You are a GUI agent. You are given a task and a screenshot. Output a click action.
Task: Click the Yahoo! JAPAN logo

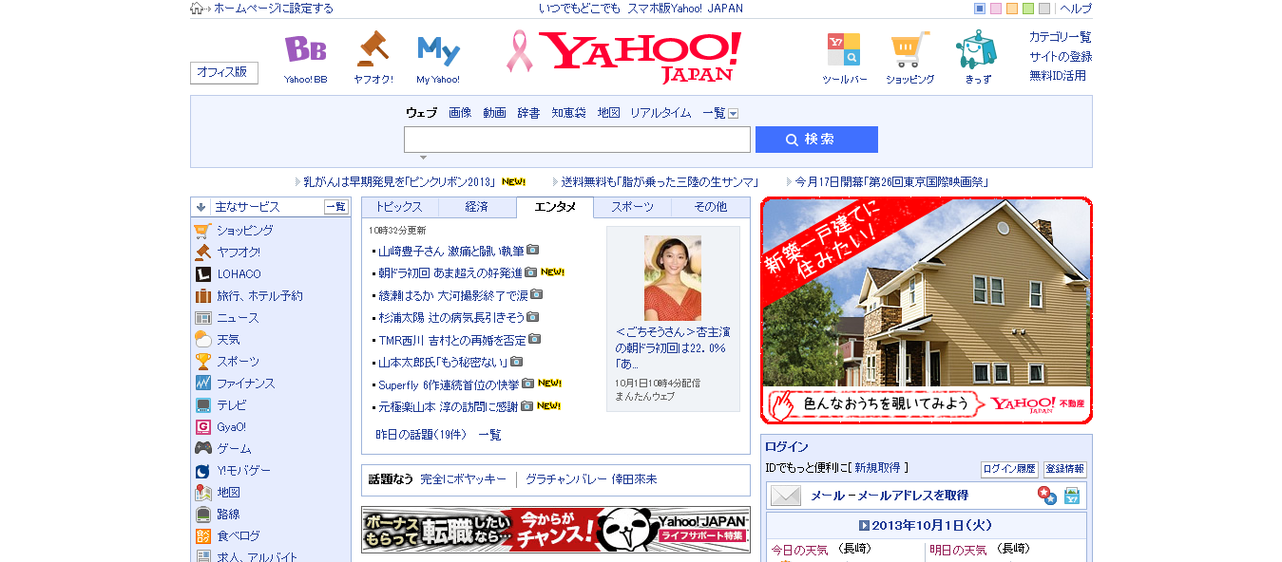pyautogui.click(x=641, y=57)
